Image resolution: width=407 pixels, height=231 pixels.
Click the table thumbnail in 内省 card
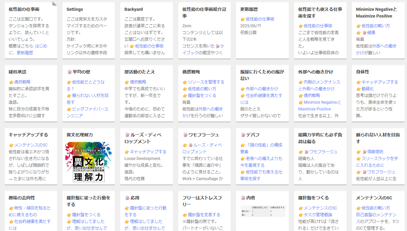(263, 211)
